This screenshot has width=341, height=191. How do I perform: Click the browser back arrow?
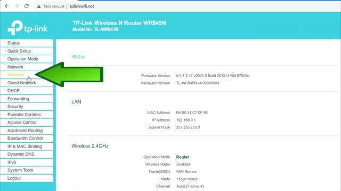click(x=7, y=6)
